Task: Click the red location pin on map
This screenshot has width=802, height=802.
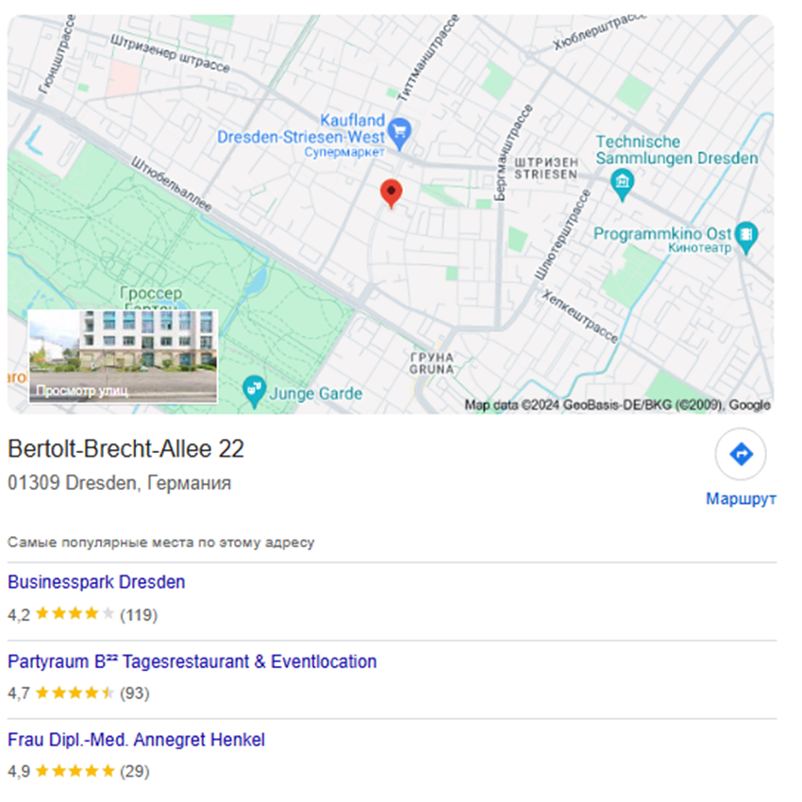Action: pyautogui.click(x=391, y=193)
